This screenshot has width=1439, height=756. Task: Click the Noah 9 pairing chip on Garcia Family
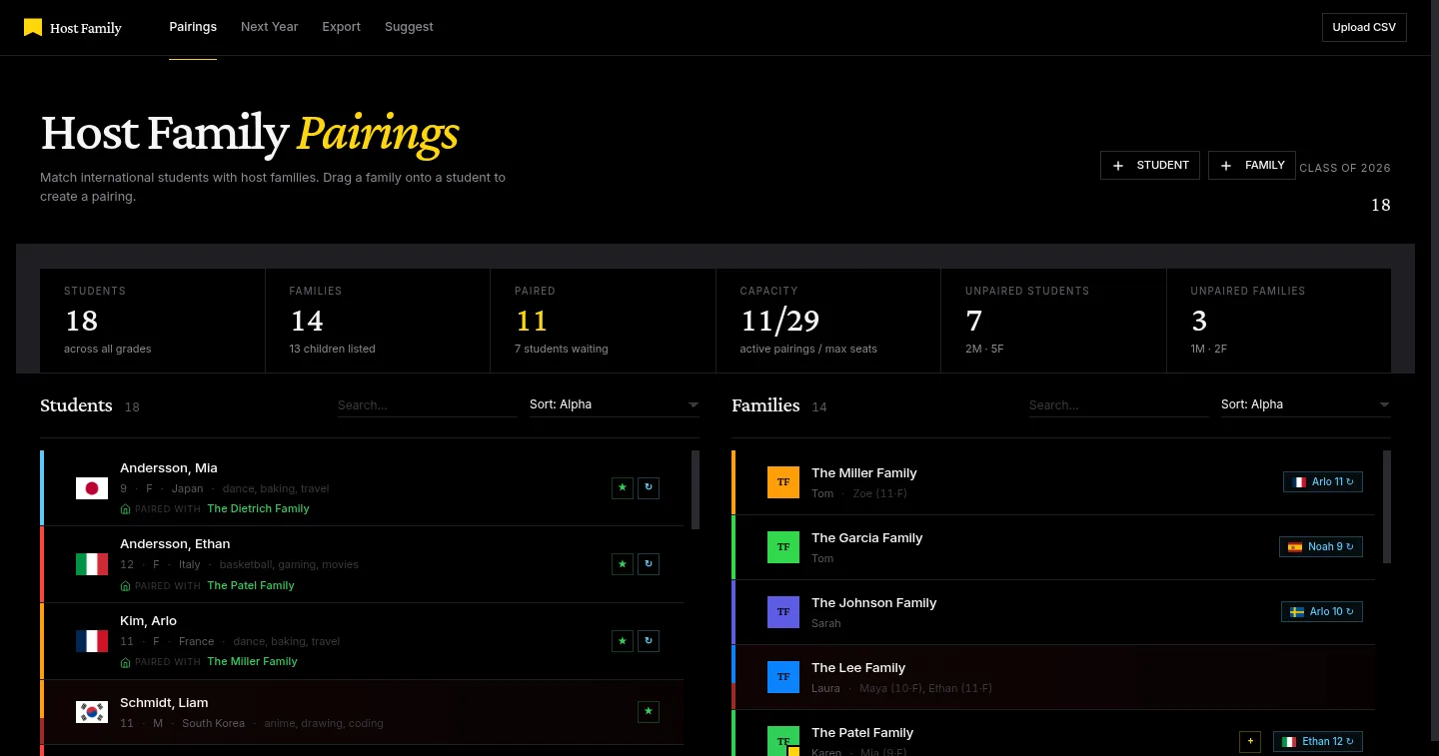[1321, 546]
